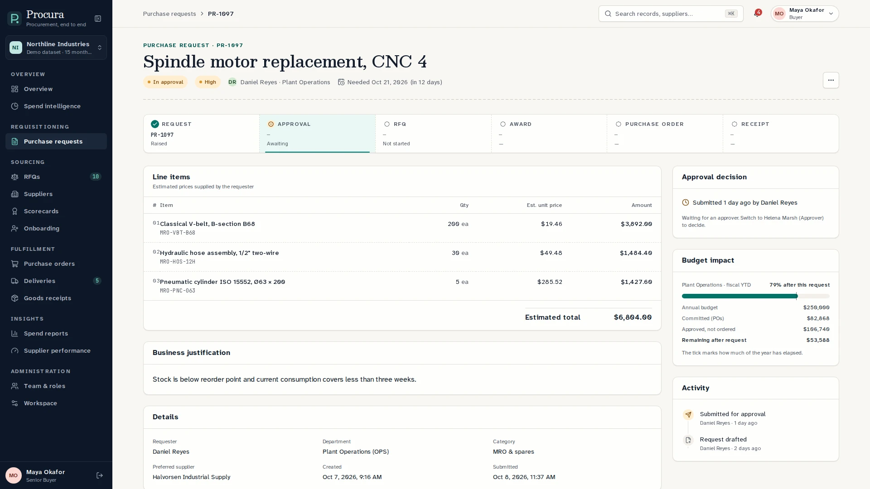Select the Award stage step

click(549, 134)
